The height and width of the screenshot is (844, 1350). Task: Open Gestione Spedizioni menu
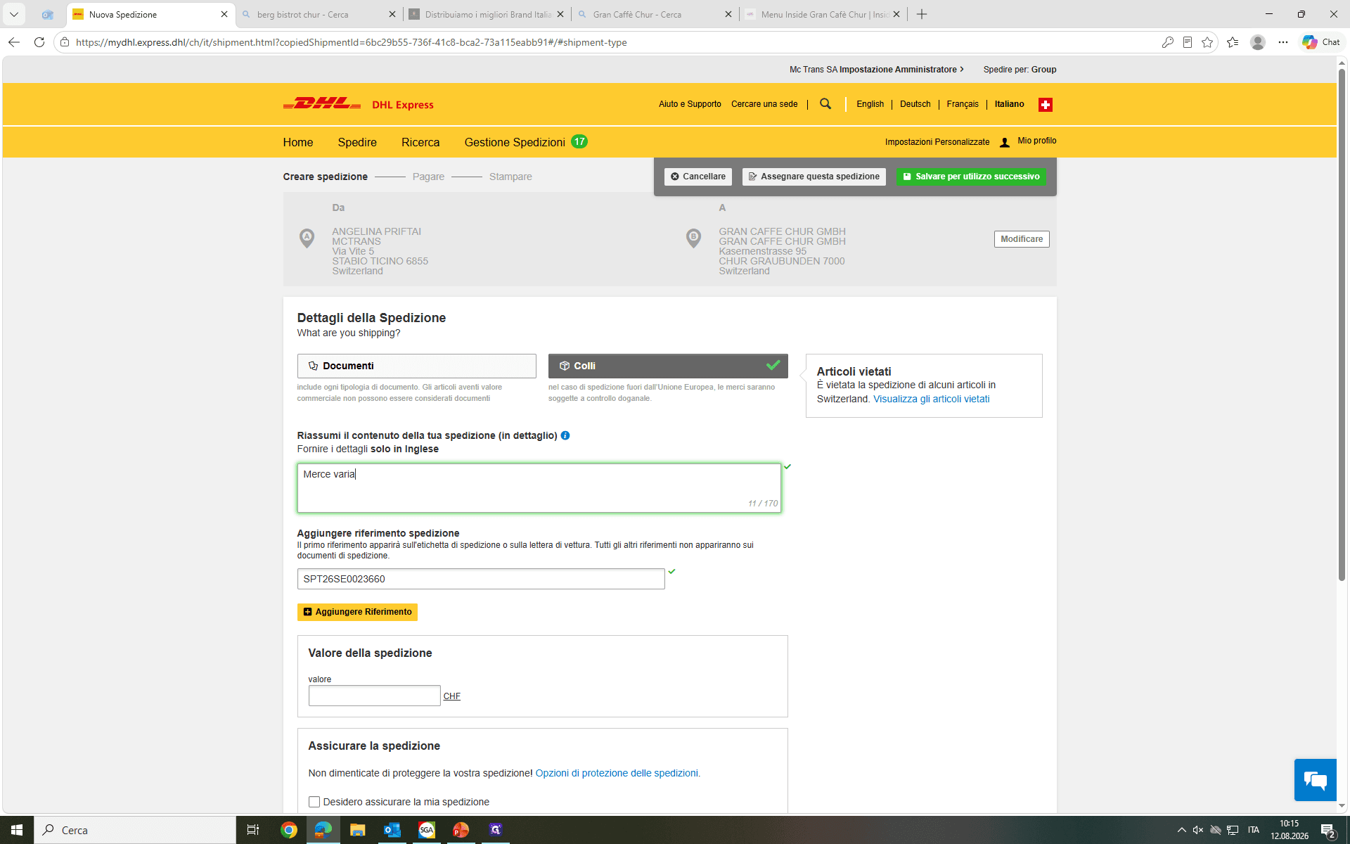coord(525,142)
